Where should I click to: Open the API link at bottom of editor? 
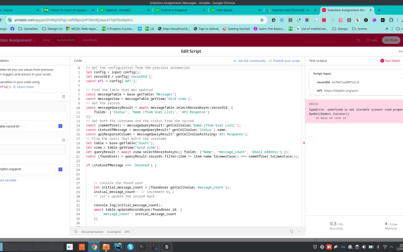(x=127, y=232)
